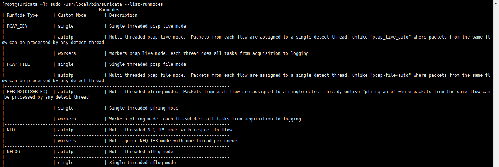The height and width of the screenshot is (167, 499).
Task: Click "Single threaded nflog mode" description
Action: coord(142,163)
